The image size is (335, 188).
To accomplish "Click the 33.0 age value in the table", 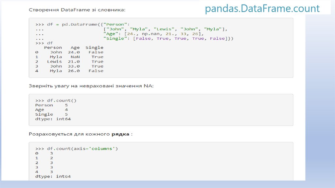I will point(74,66).
